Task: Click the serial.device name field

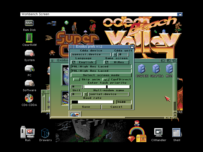Action: point(109,94)
